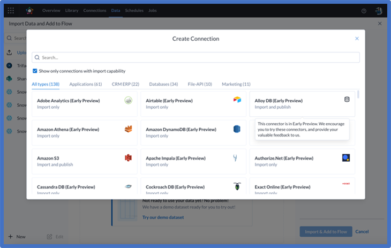Image resolution: width=391 pixels, height=248 pixels.
Task: Click the Cancel link
Action: (362, 231)
